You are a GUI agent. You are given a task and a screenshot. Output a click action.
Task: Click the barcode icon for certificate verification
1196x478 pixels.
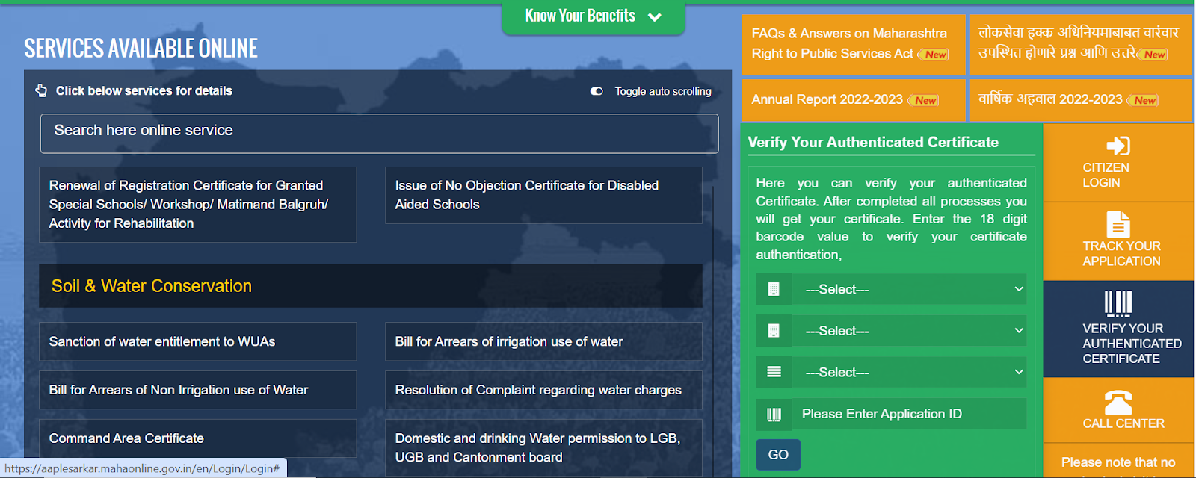[x=1118, y=303]
